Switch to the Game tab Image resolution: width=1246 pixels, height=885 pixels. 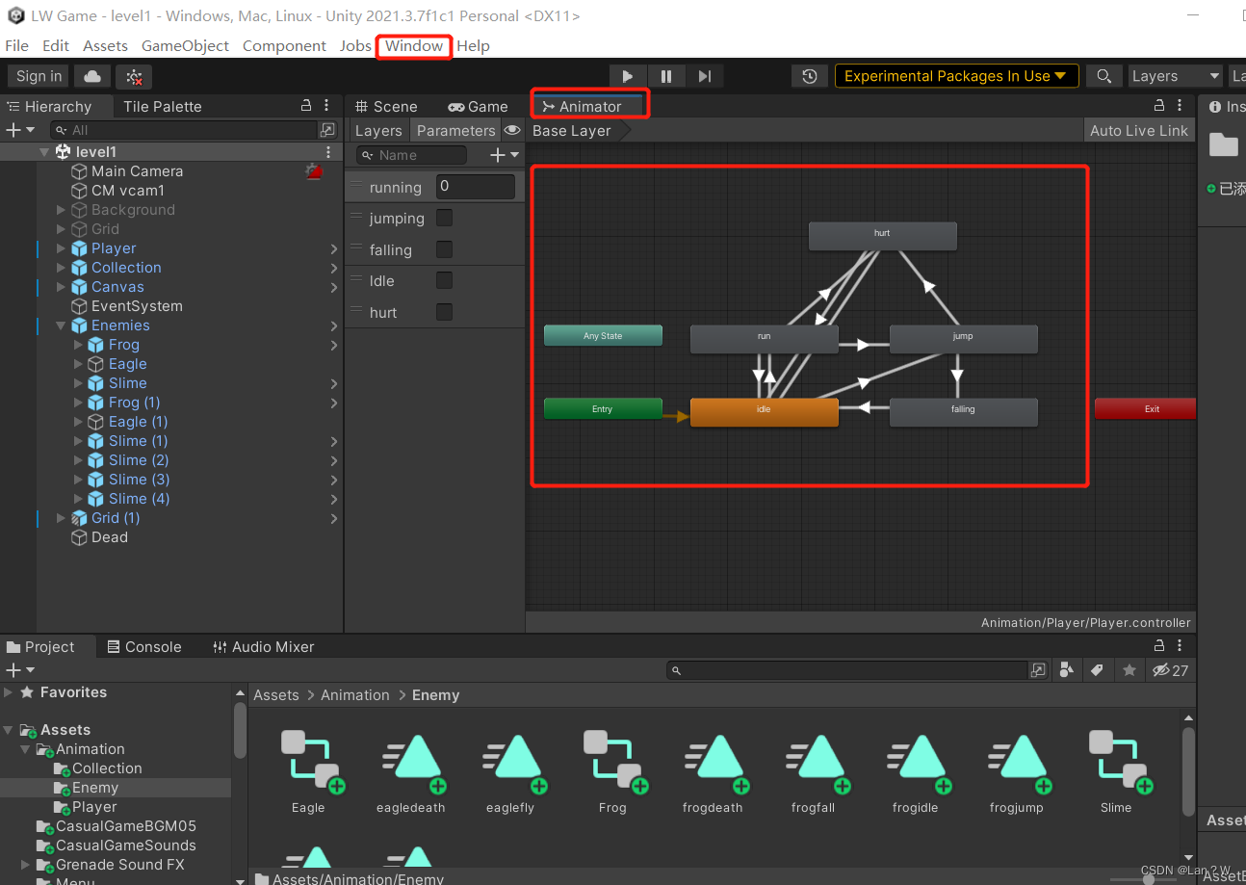click(478, 106)
